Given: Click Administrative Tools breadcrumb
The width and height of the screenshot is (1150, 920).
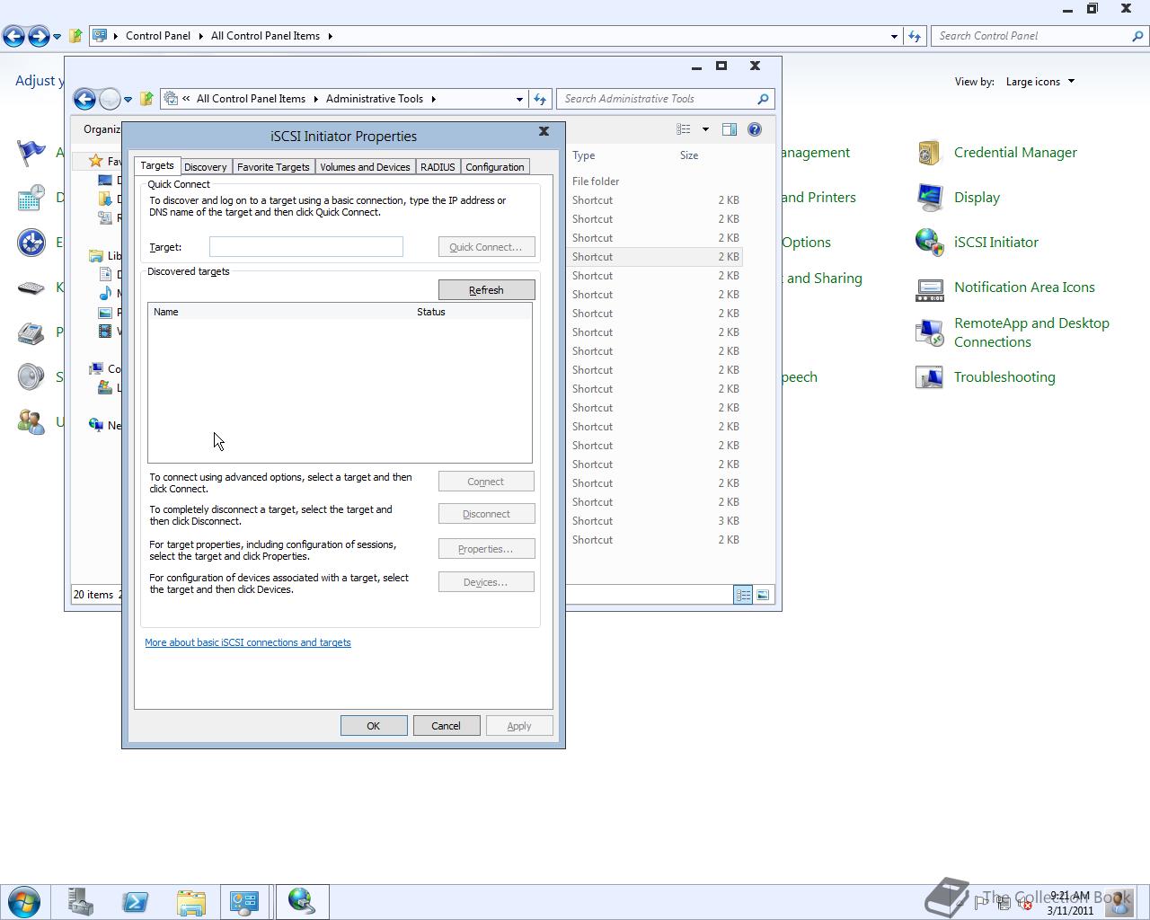Looking at the screenshot, I should point(374,99).
